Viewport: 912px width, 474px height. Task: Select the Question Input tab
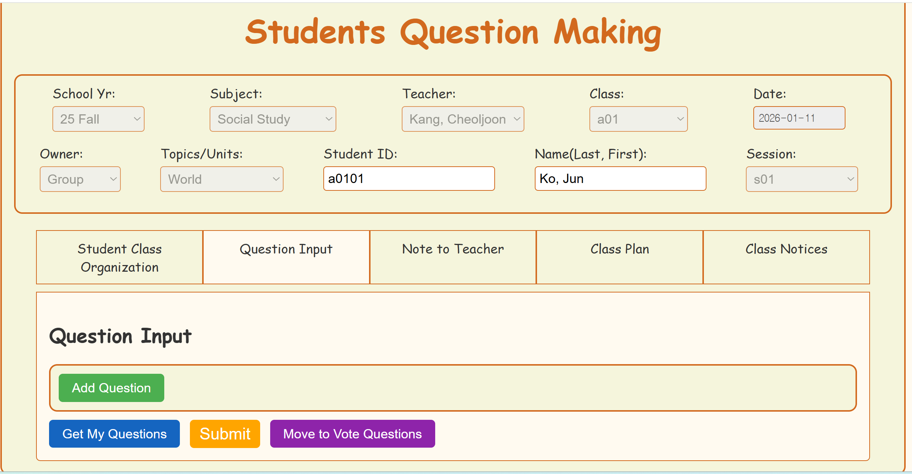(286, 258)
